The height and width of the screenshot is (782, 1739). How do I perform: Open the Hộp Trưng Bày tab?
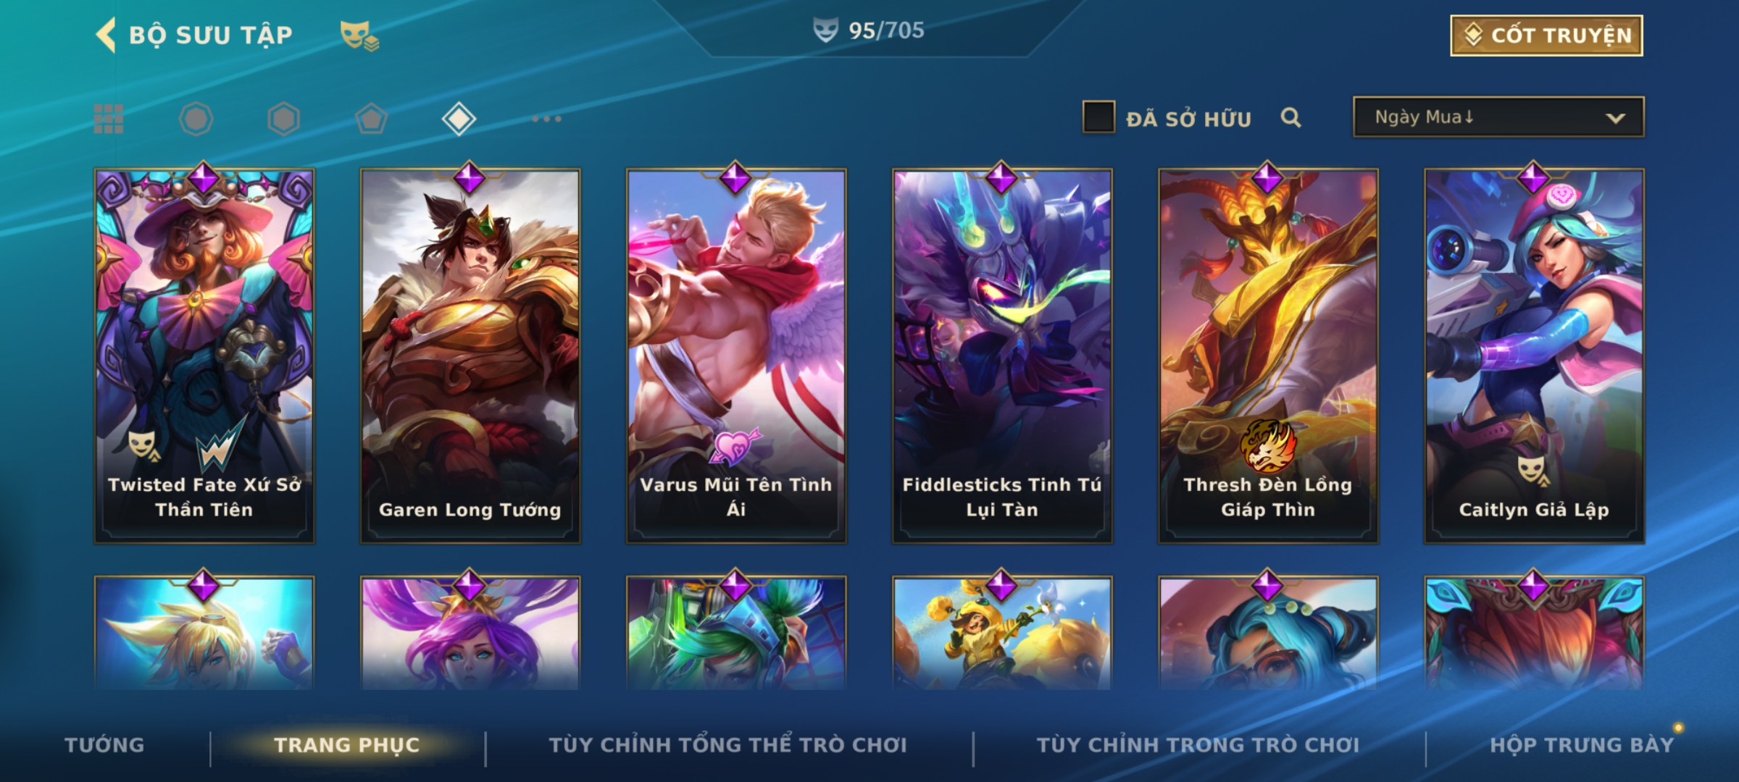(x=1582, y=745)
